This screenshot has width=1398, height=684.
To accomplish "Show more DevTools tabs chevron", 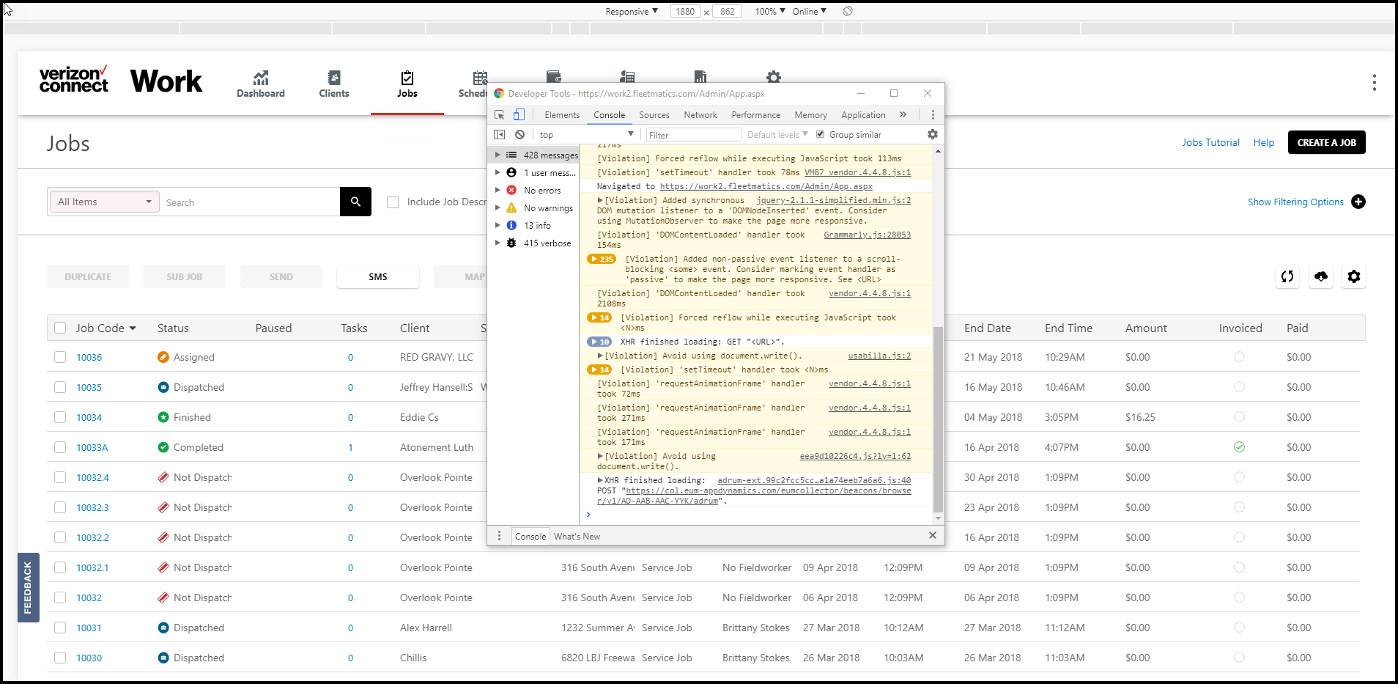I will 903,114.
